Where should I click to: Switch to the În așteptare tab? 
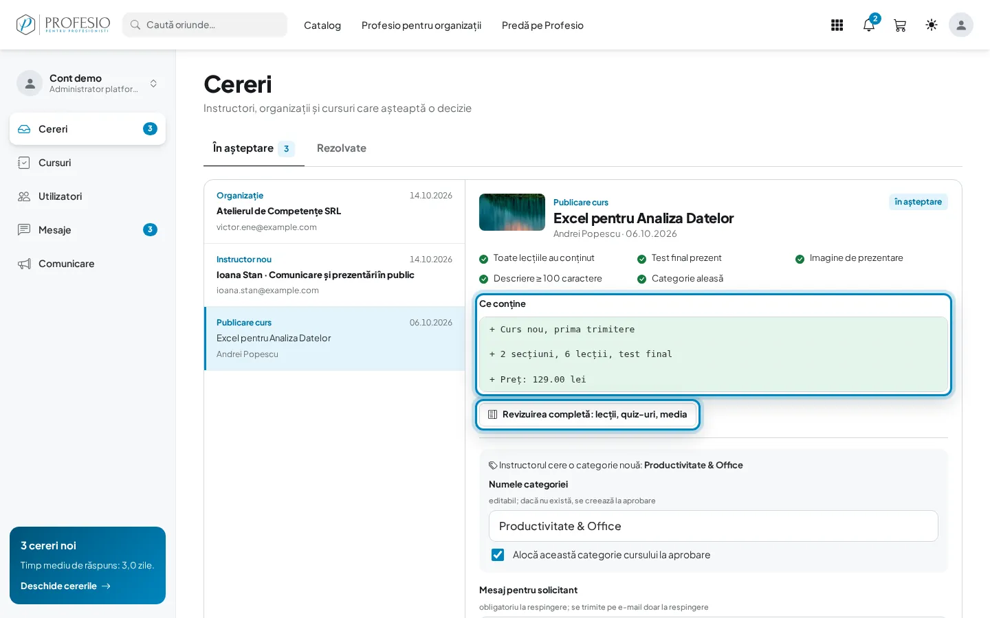pyautogui.click(x=254, y=148)
